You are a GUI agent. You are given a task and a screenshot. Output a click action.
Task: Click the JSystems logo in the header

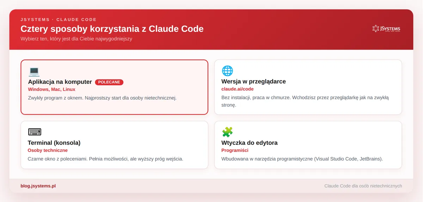386,29
